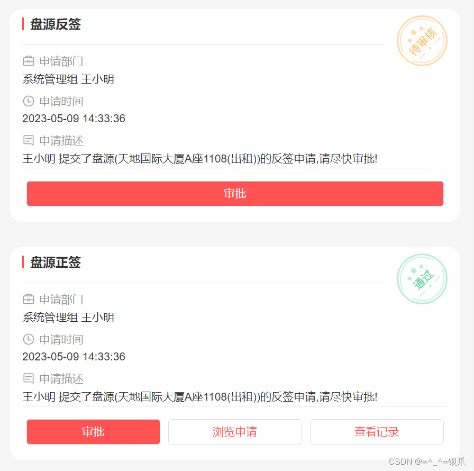Click the 待审核 stamp on the 盘源反签 card

pos(422,41)
